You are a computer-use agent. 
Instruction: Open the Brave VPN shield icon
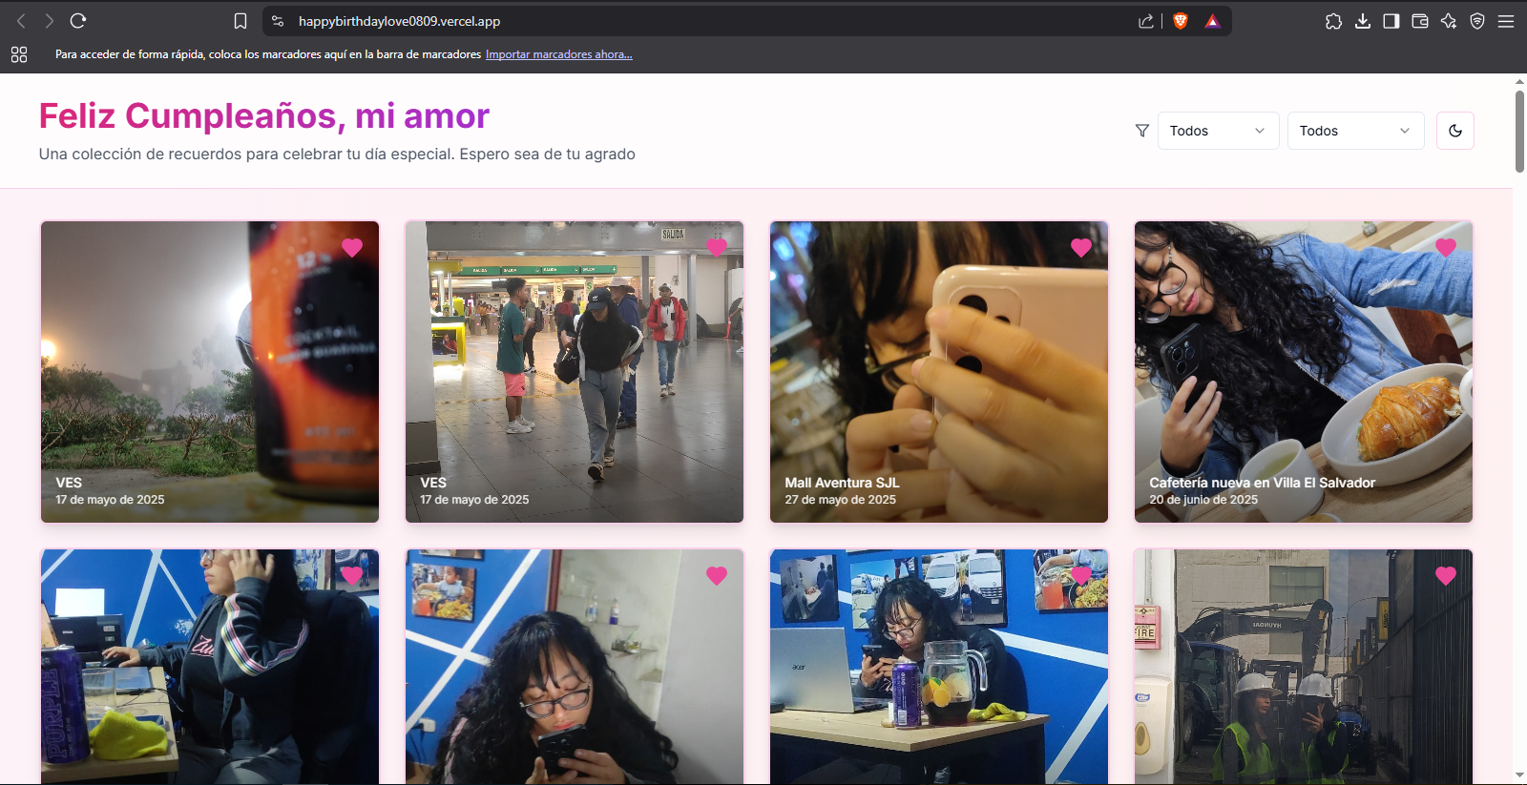tap(1477, 21)
